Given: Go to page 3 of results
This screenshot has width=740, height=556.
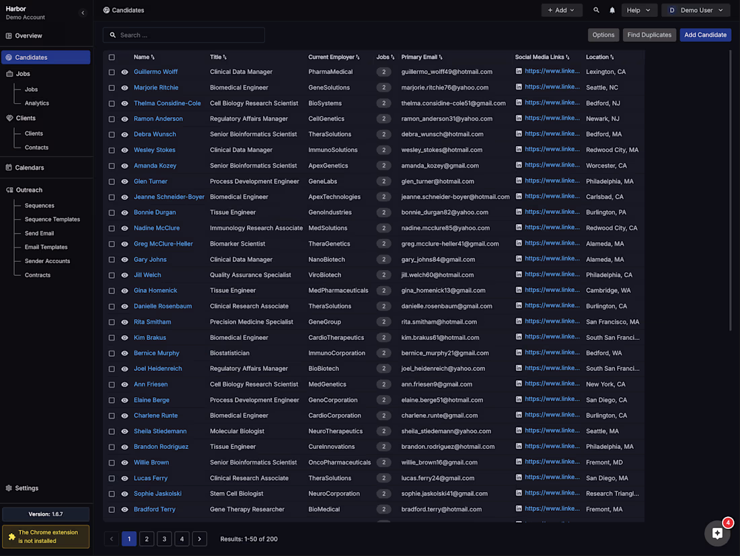Looking at the screenshot, I should 164,538.
